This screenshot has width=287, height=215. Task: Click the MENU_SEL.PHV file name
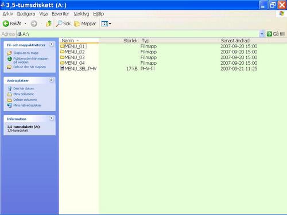[x=80, y=69]
